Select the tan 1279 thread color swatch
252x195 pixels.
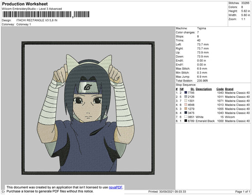[186, 109]
